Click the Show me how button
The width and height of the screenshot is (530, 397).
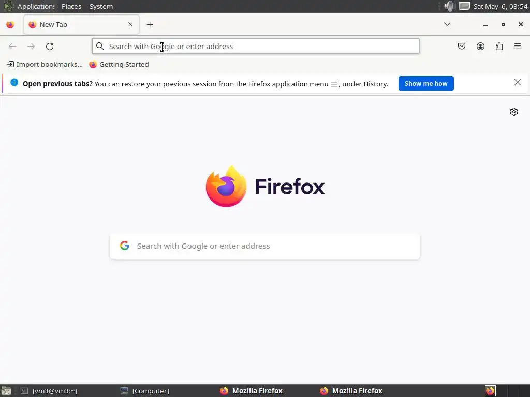click(x=426, y=83)
